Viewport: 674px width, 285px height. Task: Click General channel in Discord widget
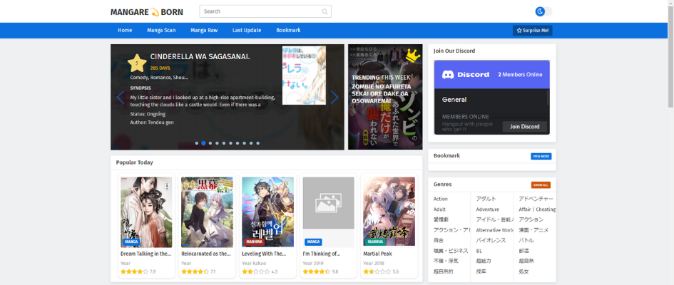click(x=454, y=100)
